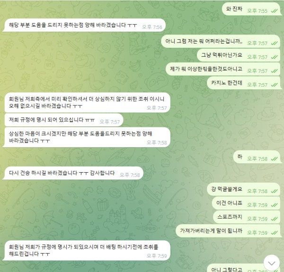Click double-check icon beside '스포츠까지' message
The image size is (284, 272).
pos(274,219)
